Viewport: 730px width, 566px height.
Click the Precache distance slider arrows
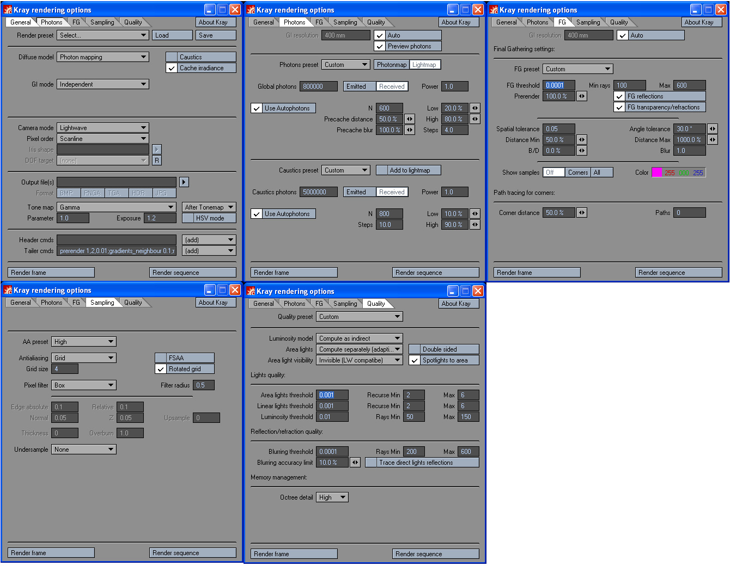tap(410, 119)
